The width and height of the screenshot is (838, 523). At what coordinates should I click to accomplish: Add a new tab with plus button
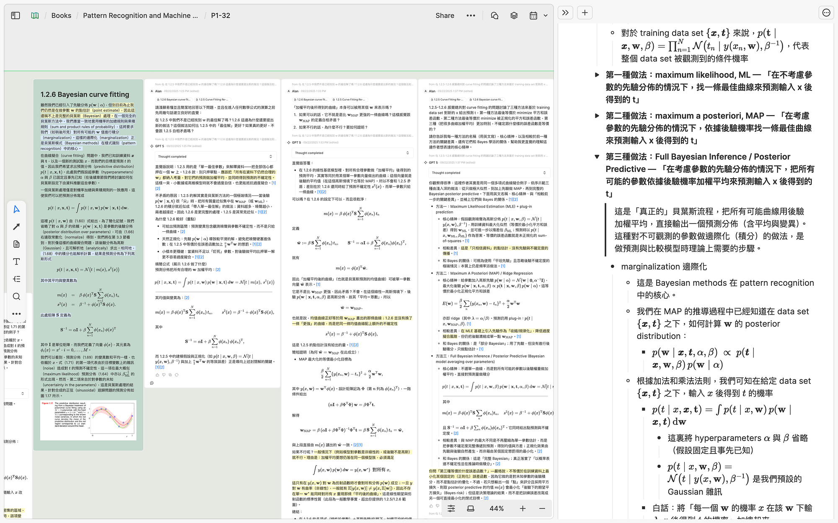pyautogui.click(x=585, y=13)
